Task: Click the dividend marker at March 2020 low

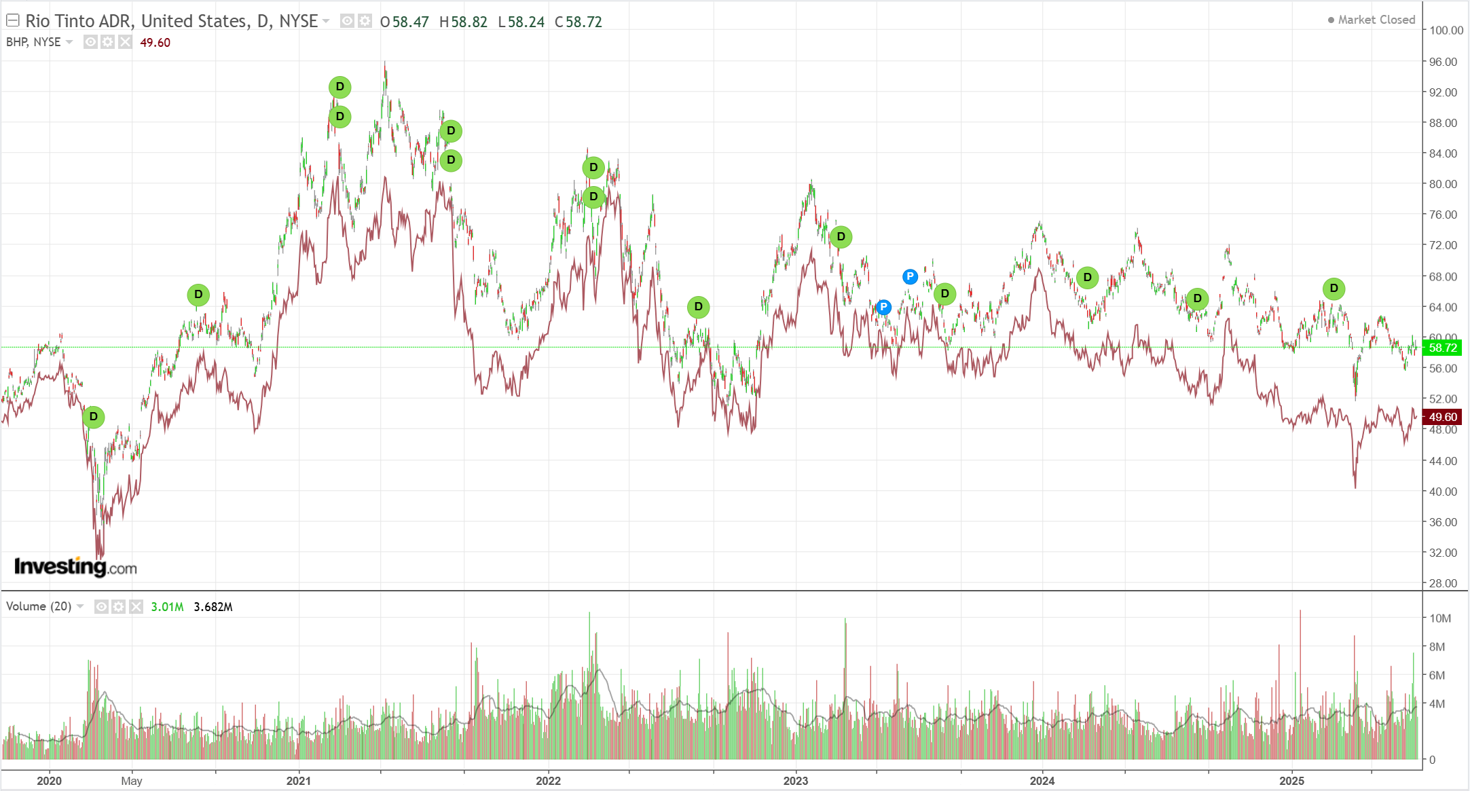Action: tap(94, 417)
